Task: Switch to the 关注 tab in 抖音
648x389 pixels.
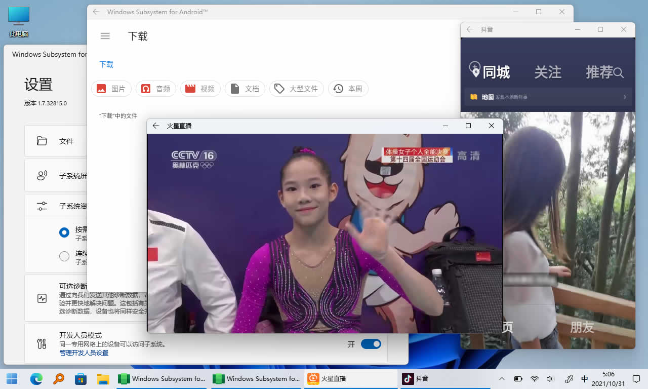Action: pos(548,72)
